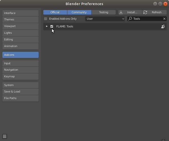Clear the Tools search with X icon
This screenshot has height=141, width=169.
click(x=164, y=19)
